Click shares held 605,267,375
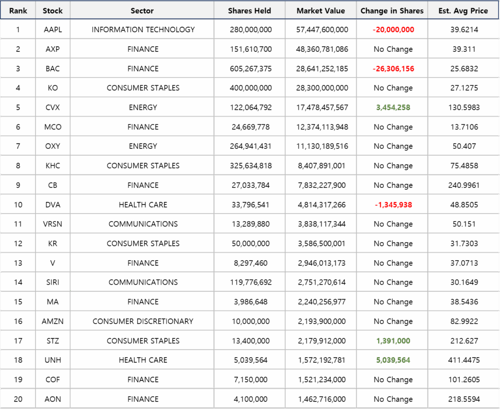500x409 pixels. coord(250,68)
